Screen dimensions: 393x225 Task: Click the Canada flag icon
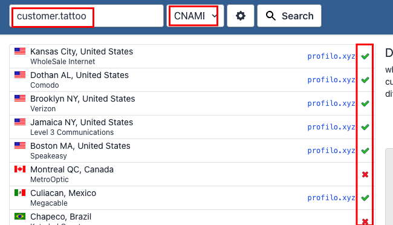click(20, 169)
